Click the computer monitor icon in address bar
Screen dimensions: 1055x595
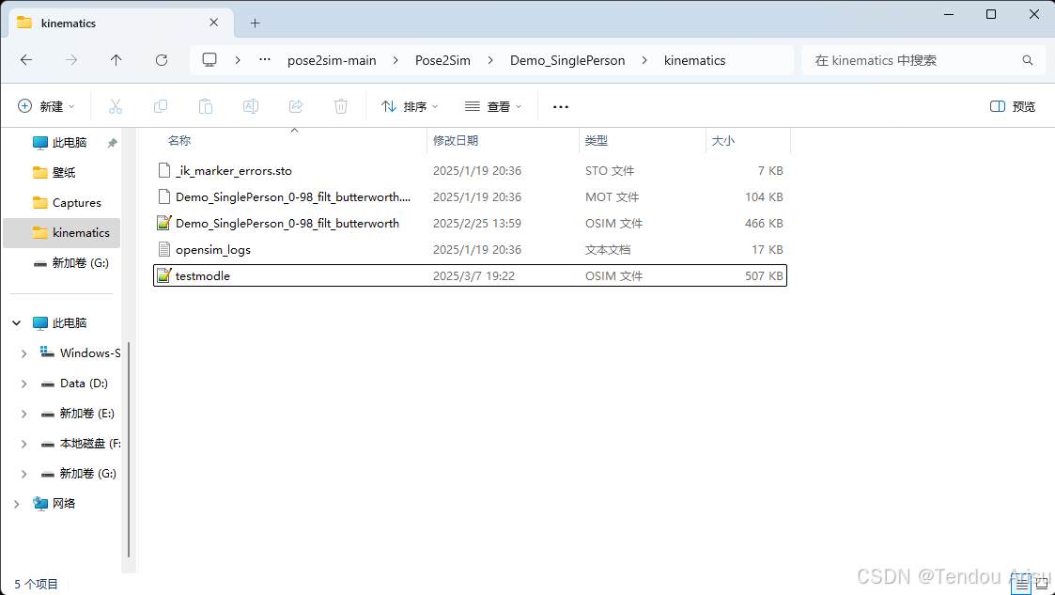(209, 60)
